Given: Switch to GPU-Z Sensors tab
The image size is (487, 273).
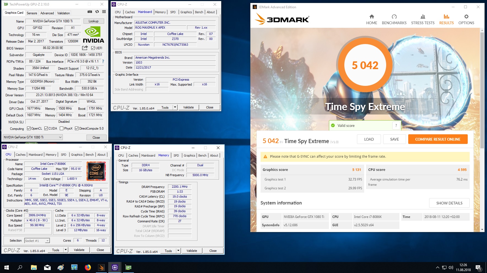Looking at the screenshot, I should (x=32, y=13).
